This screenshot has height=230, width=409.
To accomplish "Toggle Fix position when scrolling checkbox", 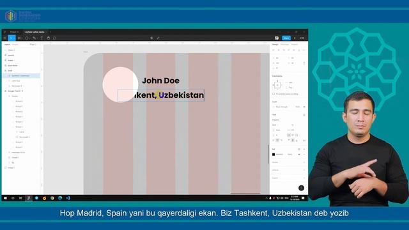I will click(x=274, y=94).
